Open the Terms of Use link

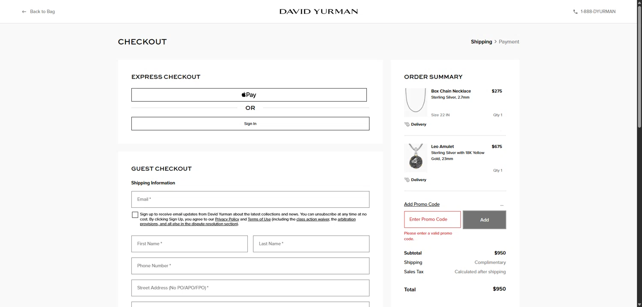259,219
